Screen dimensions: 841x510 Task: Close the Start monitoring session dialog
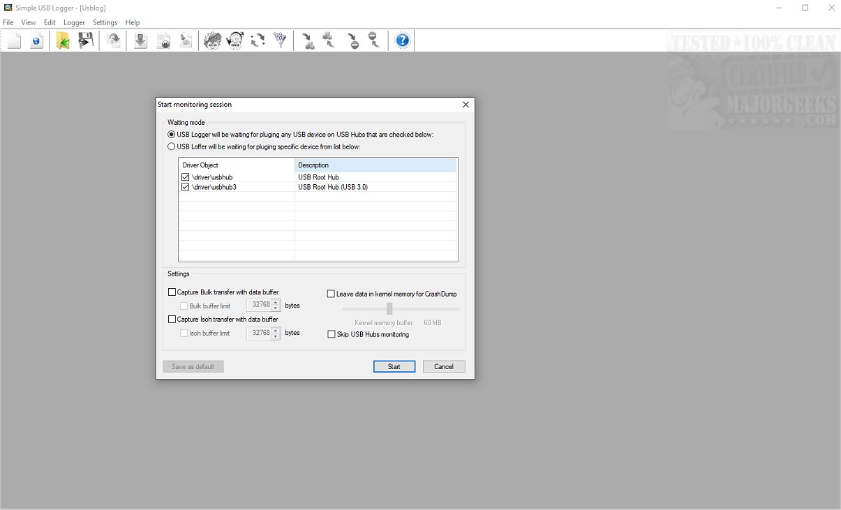tap(466, 105)
